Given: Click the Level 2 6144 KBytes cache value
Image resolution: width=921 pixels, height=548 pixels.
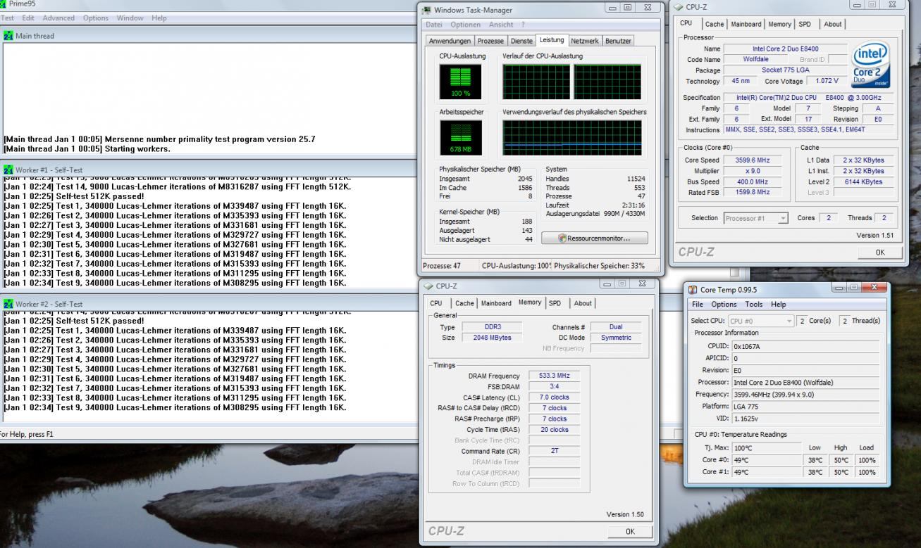Looking at the screenshot, I should (863, 181).
